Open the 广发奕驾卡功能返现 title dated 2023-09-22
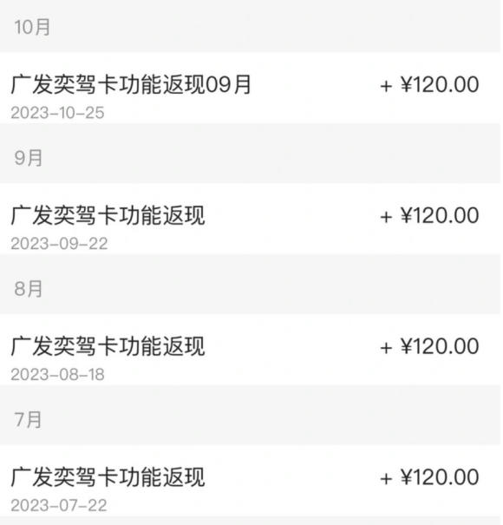 (108, 215)
